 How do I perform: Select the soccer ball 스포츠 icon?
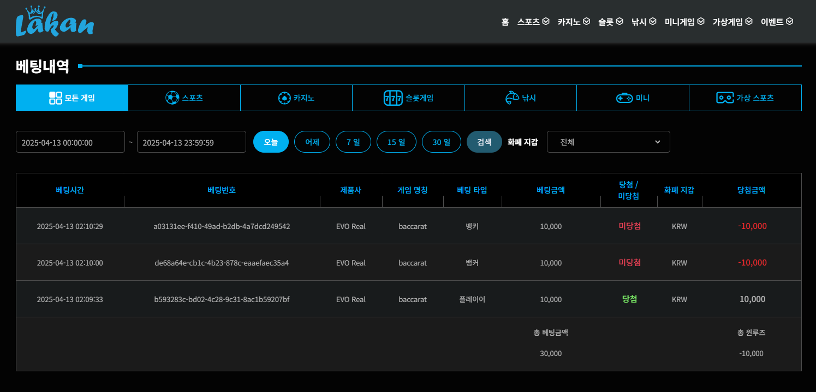[172, 98]
